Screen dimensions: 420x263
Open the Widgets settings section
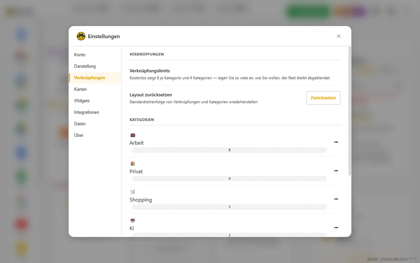point(95,101)
